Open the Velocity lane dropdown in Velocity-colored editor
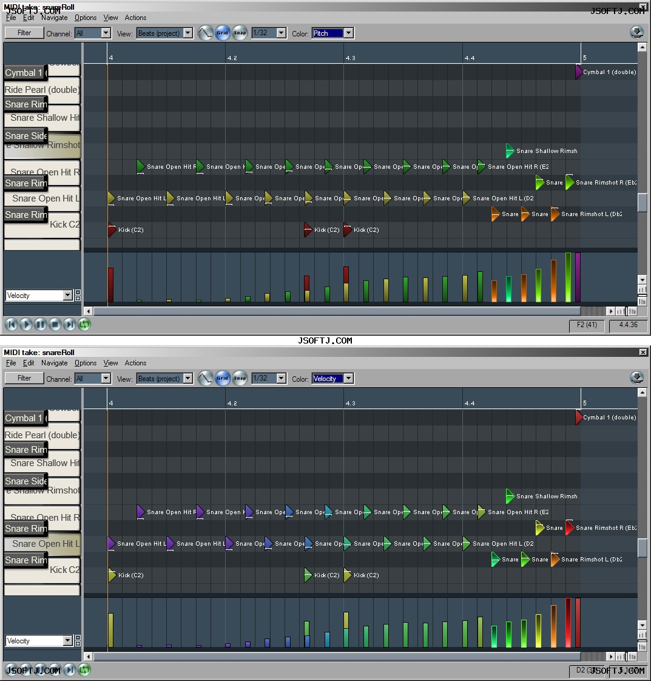Image resolution: width=651 pixels, height=681 pixels. point(39,640)
